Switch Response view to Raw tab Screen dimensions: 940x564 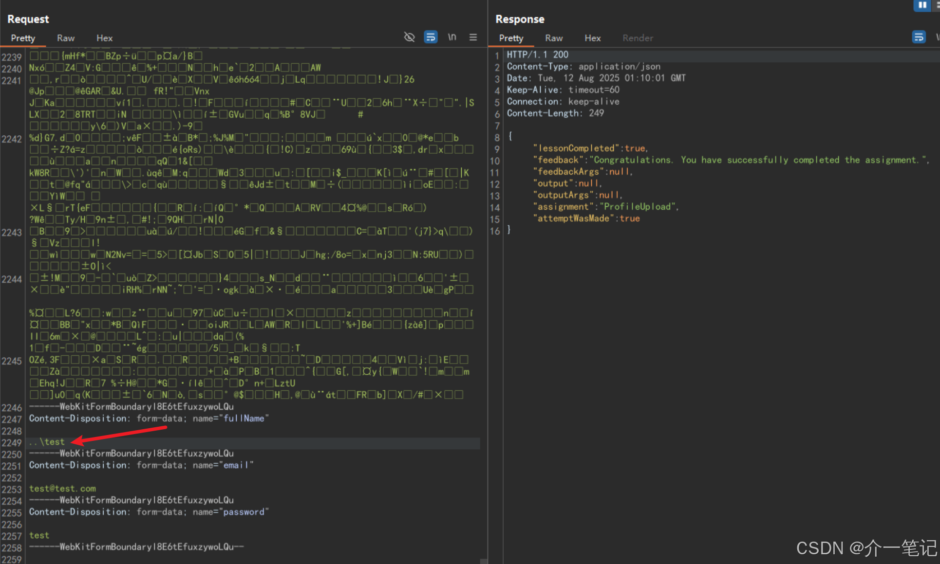(554, 38)
